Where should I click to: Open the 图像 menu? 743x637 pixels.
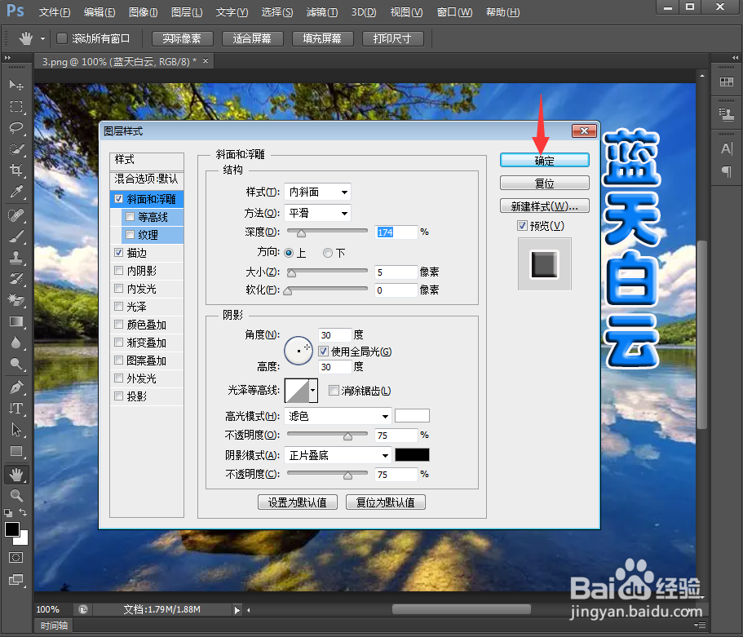143,12
